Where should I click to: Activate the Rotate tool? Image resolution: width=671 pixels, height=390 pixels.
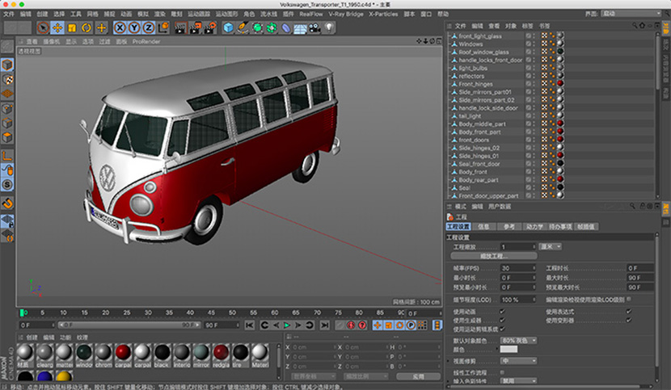click(x=87, y=28)
